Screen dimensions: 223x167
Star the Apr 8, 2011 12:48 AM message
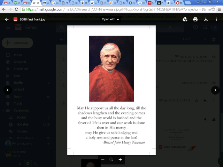coord(214,57)
